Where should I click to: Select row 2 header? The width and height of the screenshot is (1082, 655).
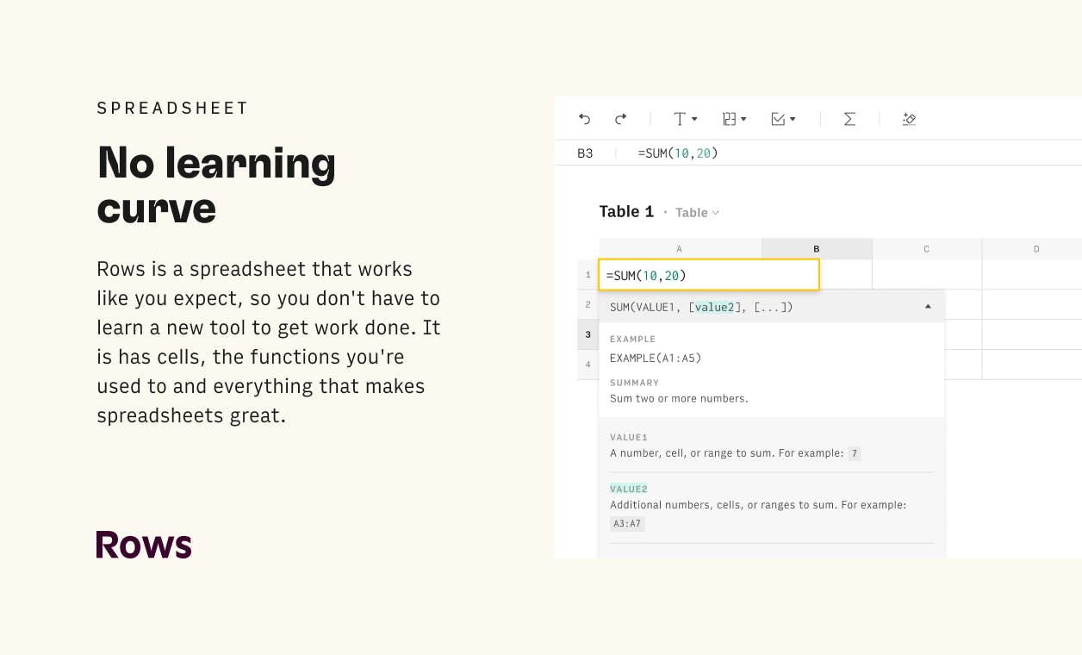tap(588, 304)
